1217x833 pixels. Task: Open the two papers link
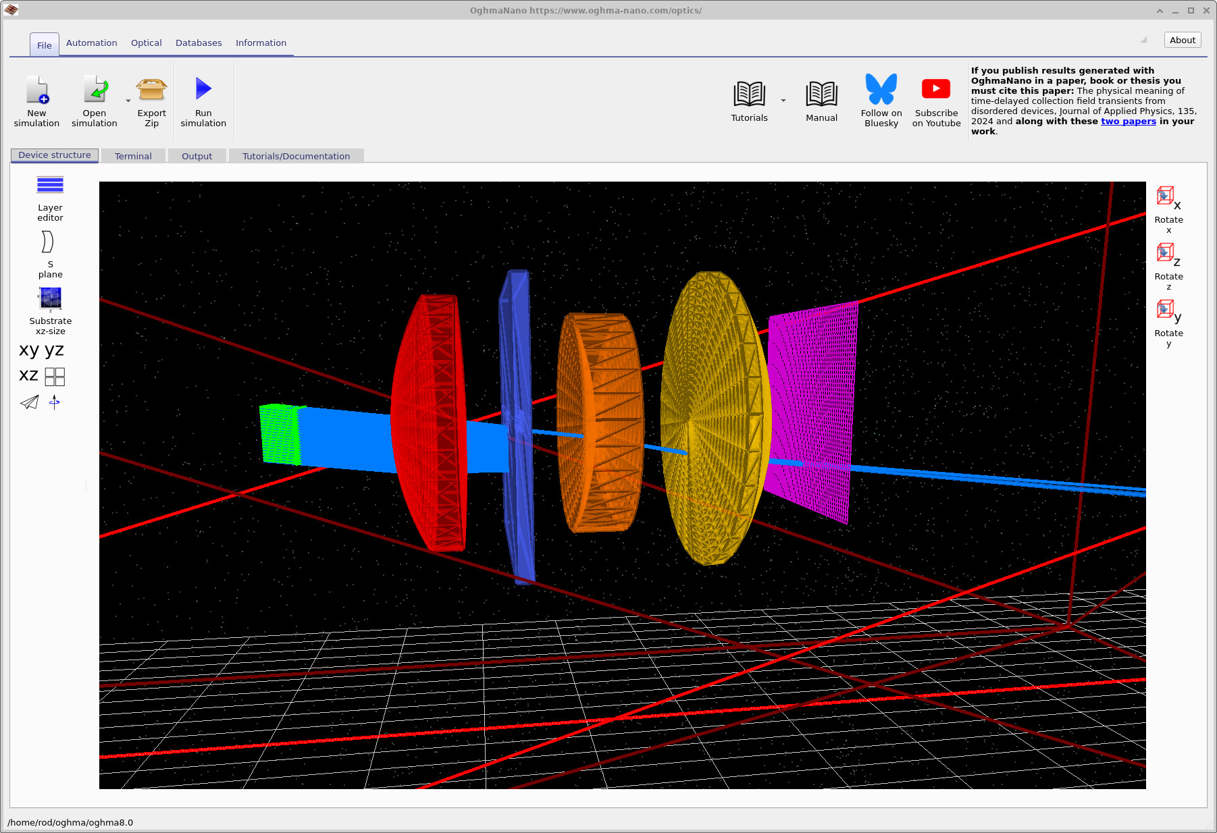click(x=1129, y=121)
